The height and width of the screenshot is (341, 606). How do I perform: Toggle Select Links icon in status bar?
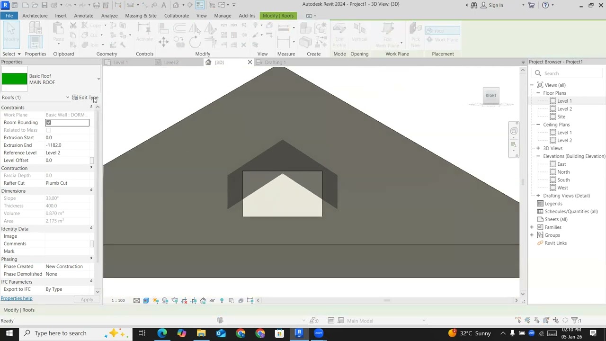518,321
